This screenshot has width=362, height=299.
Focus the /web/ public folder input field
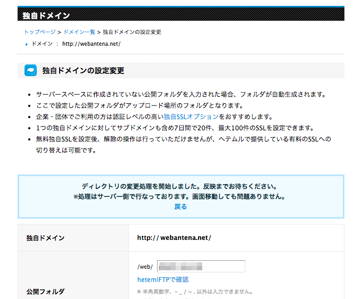(201, 267)
